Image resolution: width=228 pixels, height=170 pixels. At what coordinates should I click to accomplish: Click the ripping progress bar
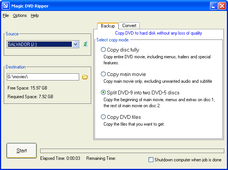click(132, 151)
